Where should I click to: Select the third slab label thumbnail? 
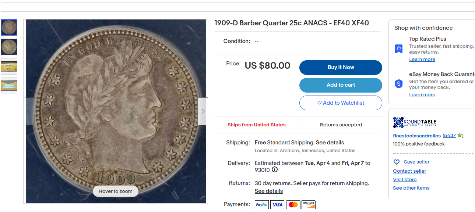(x=9, y=66)
